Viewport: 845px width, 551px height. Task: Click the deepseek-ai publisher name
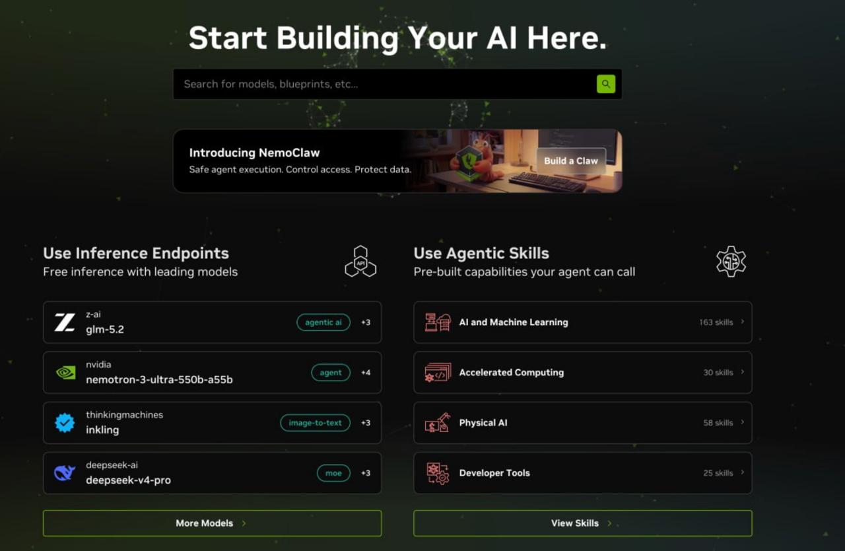click(112, 465)
